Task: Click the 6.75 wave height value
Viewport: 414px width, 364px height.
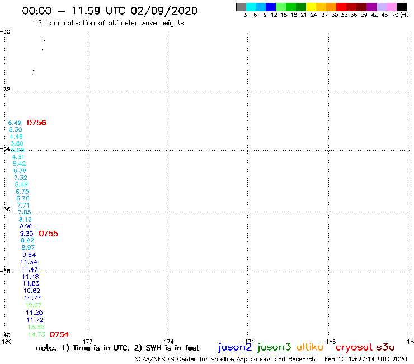Action: pos(22,192)
